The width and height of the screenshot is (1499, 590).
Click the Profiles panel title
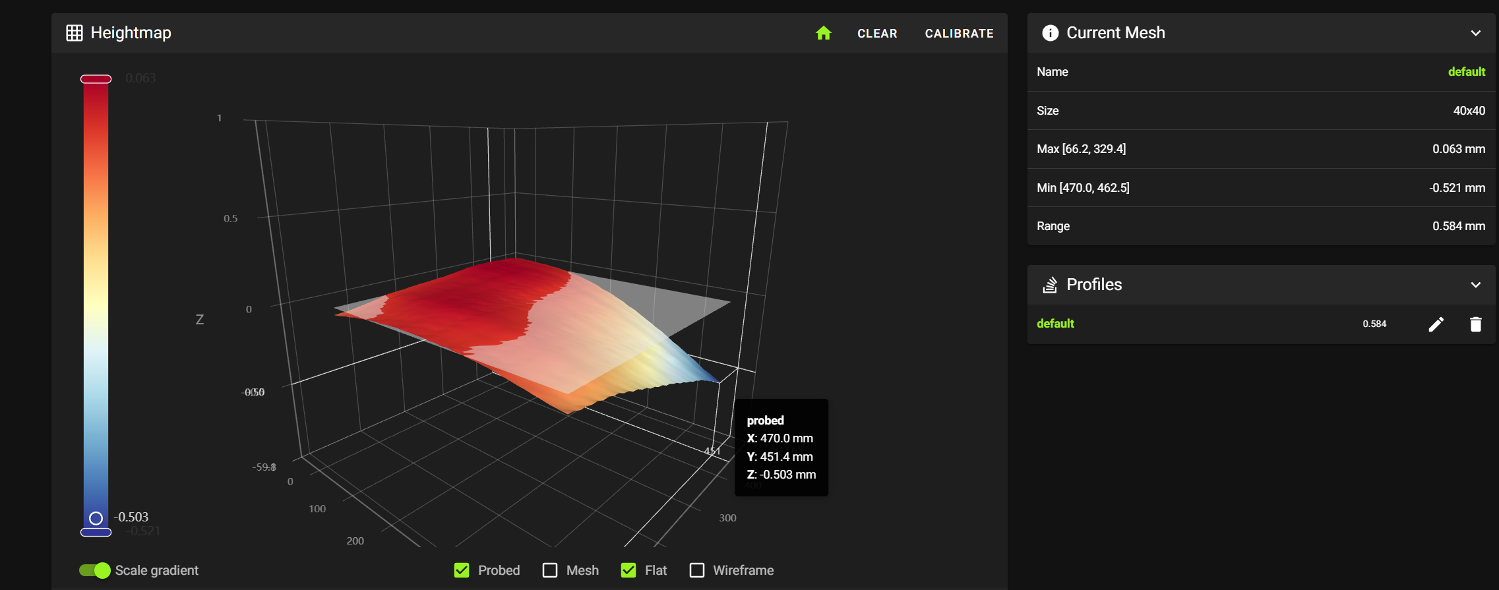1094,285
